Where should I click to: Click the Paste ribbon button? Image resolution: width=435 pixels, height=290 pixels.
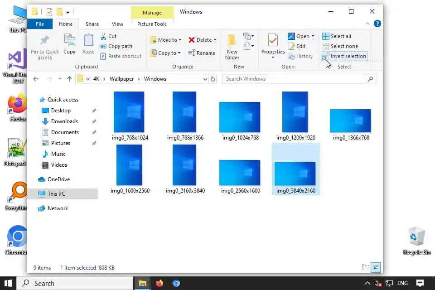[x=88, y=44]
